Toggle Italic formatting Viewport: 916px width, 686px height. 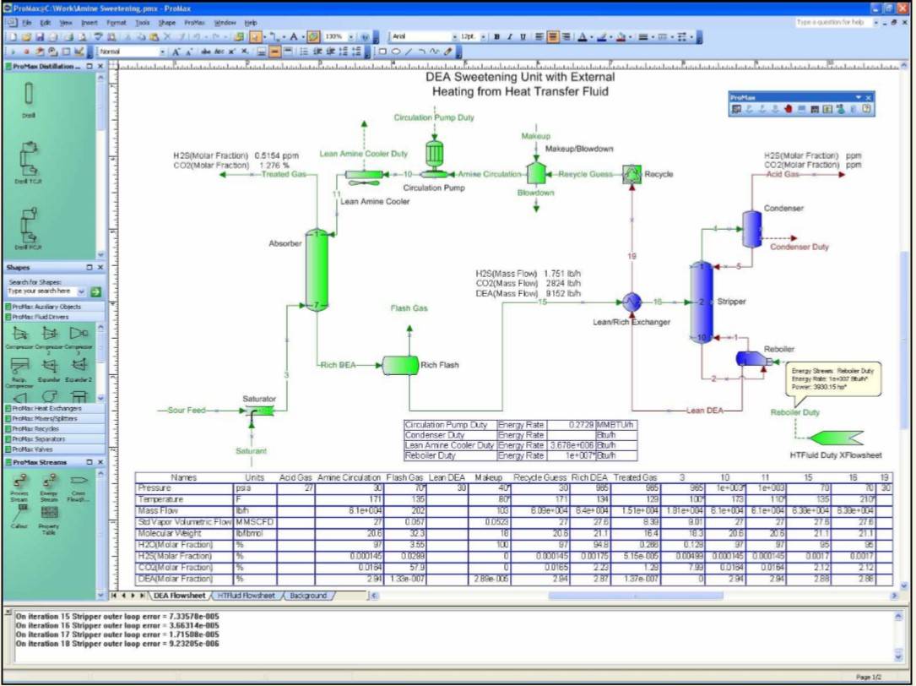509,37
